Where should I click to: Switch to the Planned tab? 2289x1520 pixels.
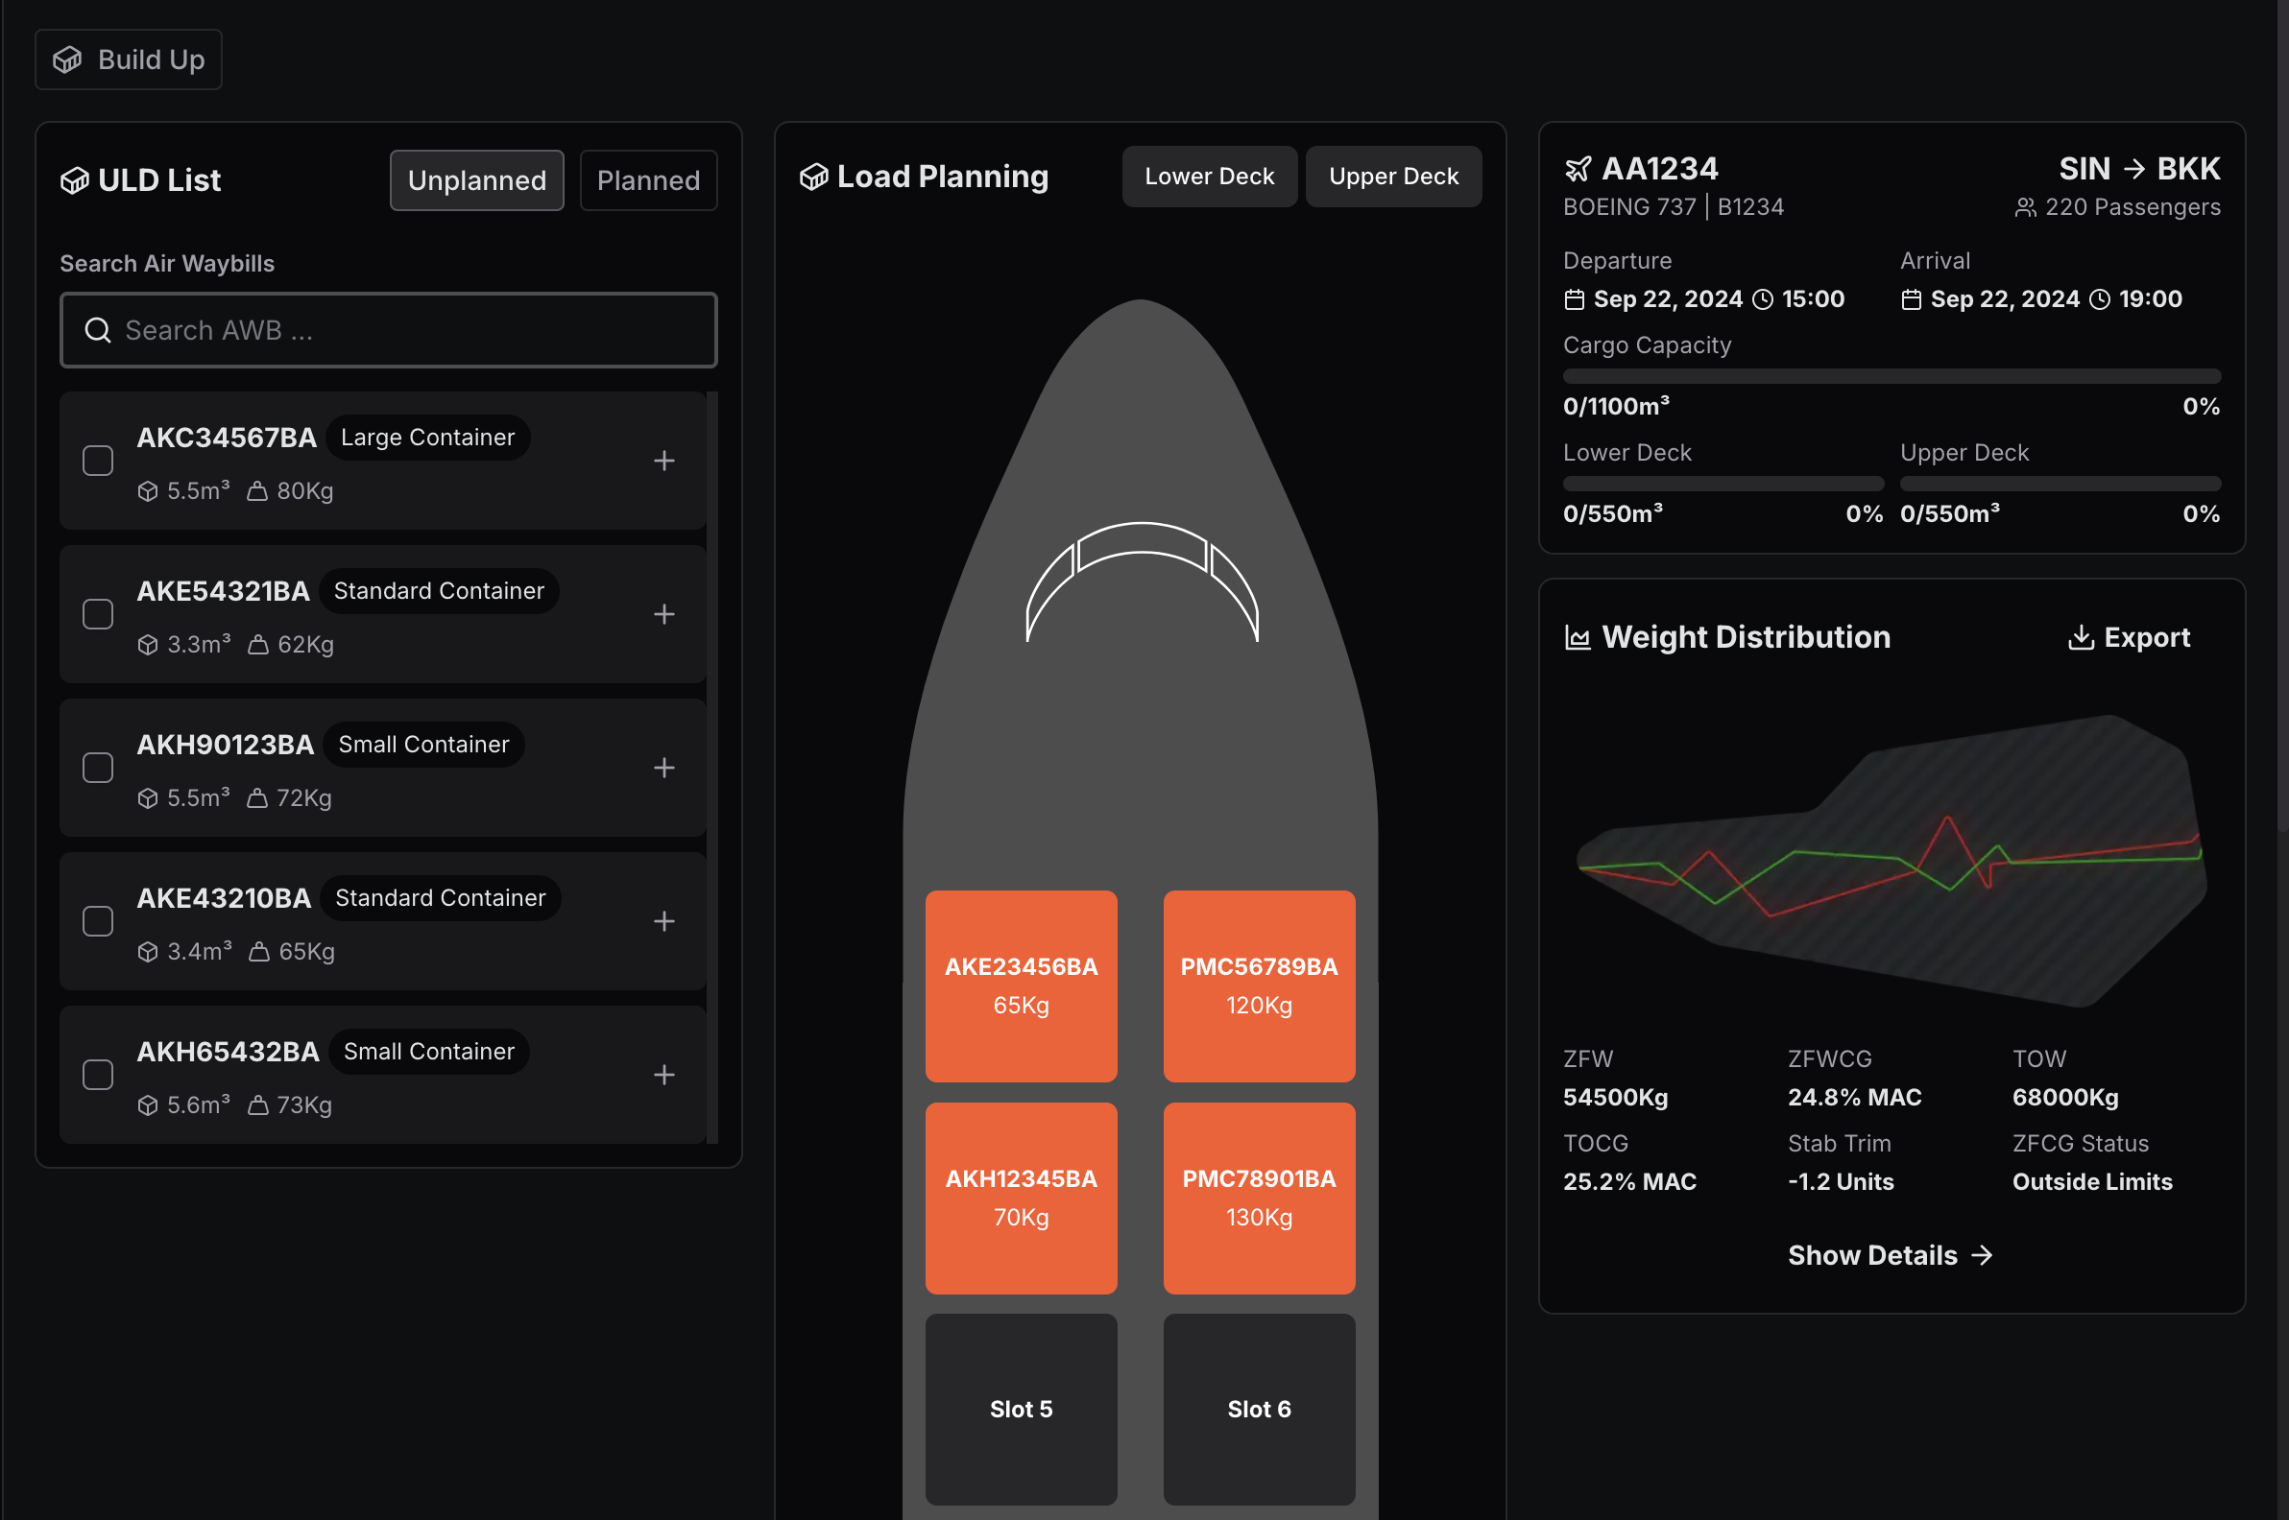click(648, 180)
